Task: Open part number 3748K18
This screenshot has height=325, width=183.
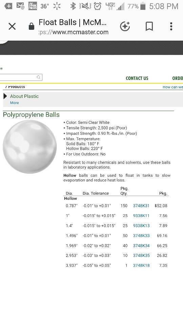Action: tap(141, 265)
